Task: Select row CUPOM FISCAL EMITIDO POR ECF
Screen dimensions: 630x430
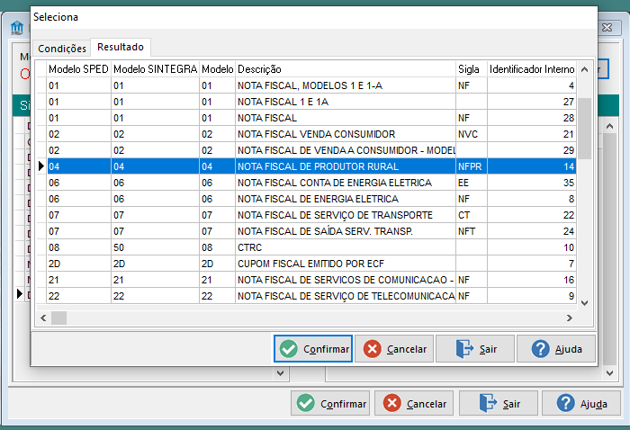Action: pos(311,264)
